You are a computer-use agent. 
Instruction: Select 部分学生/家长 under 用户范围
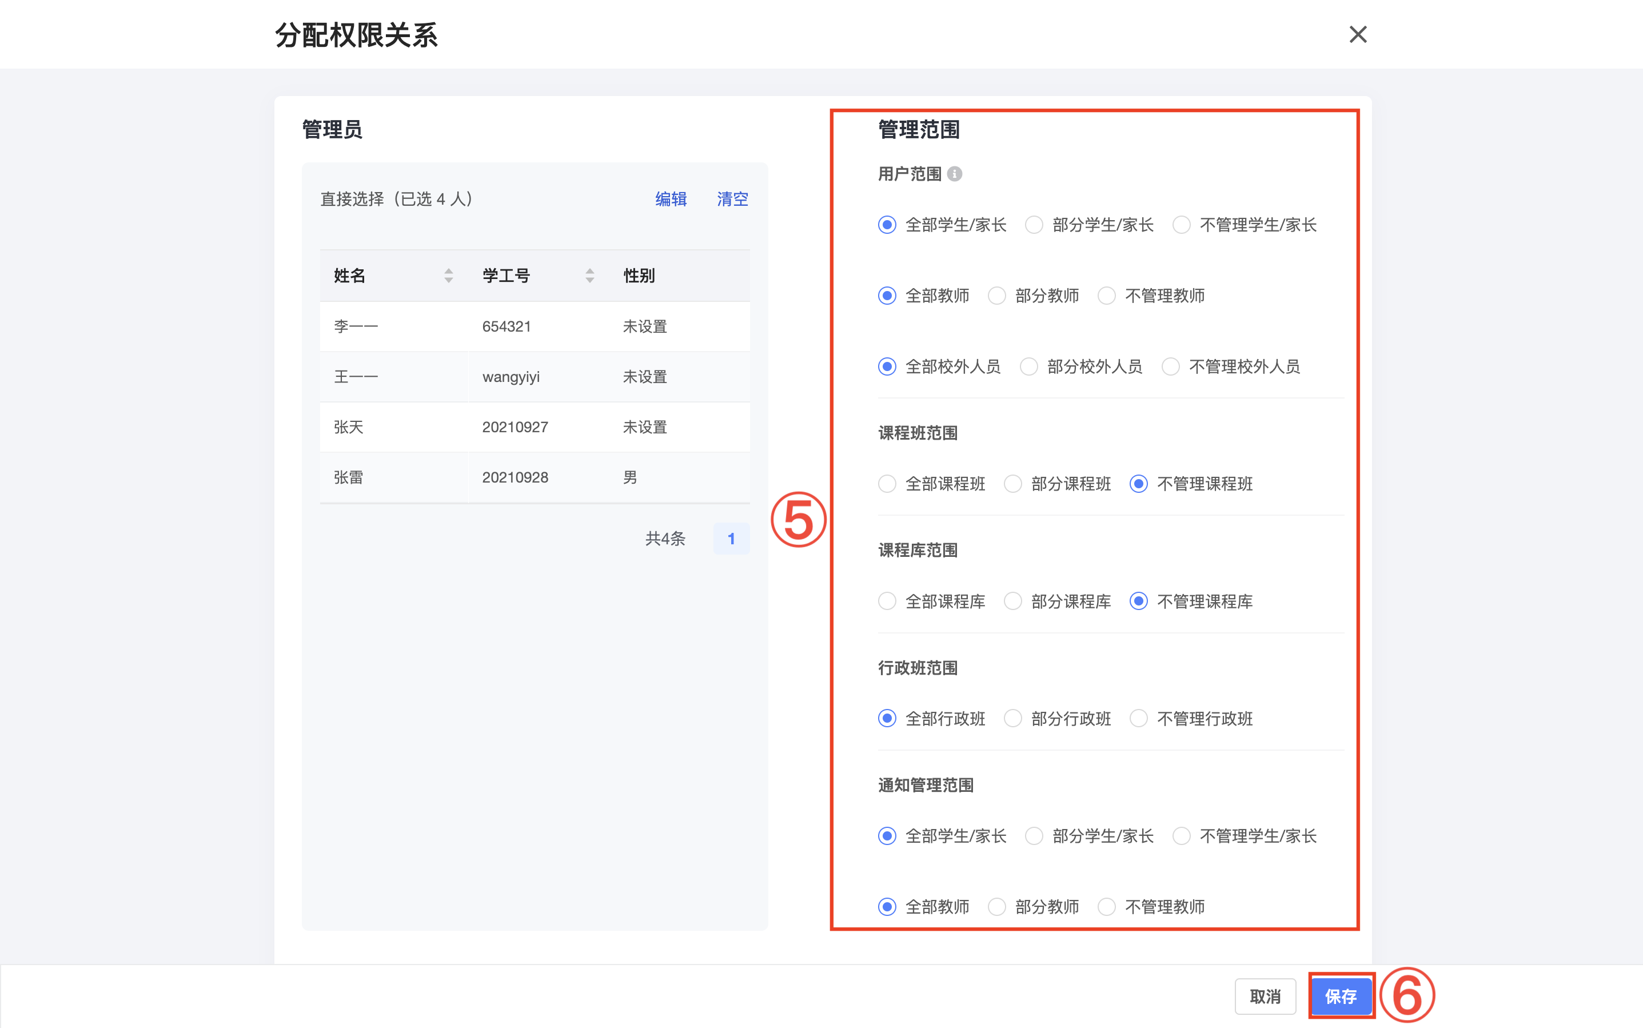1034,225
